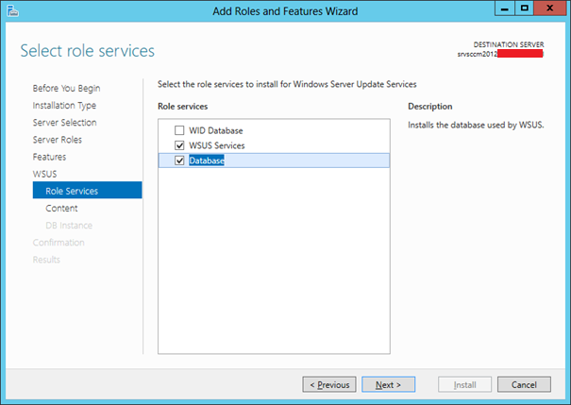
Task: Select the WID Database label
Action: (215, 130)
